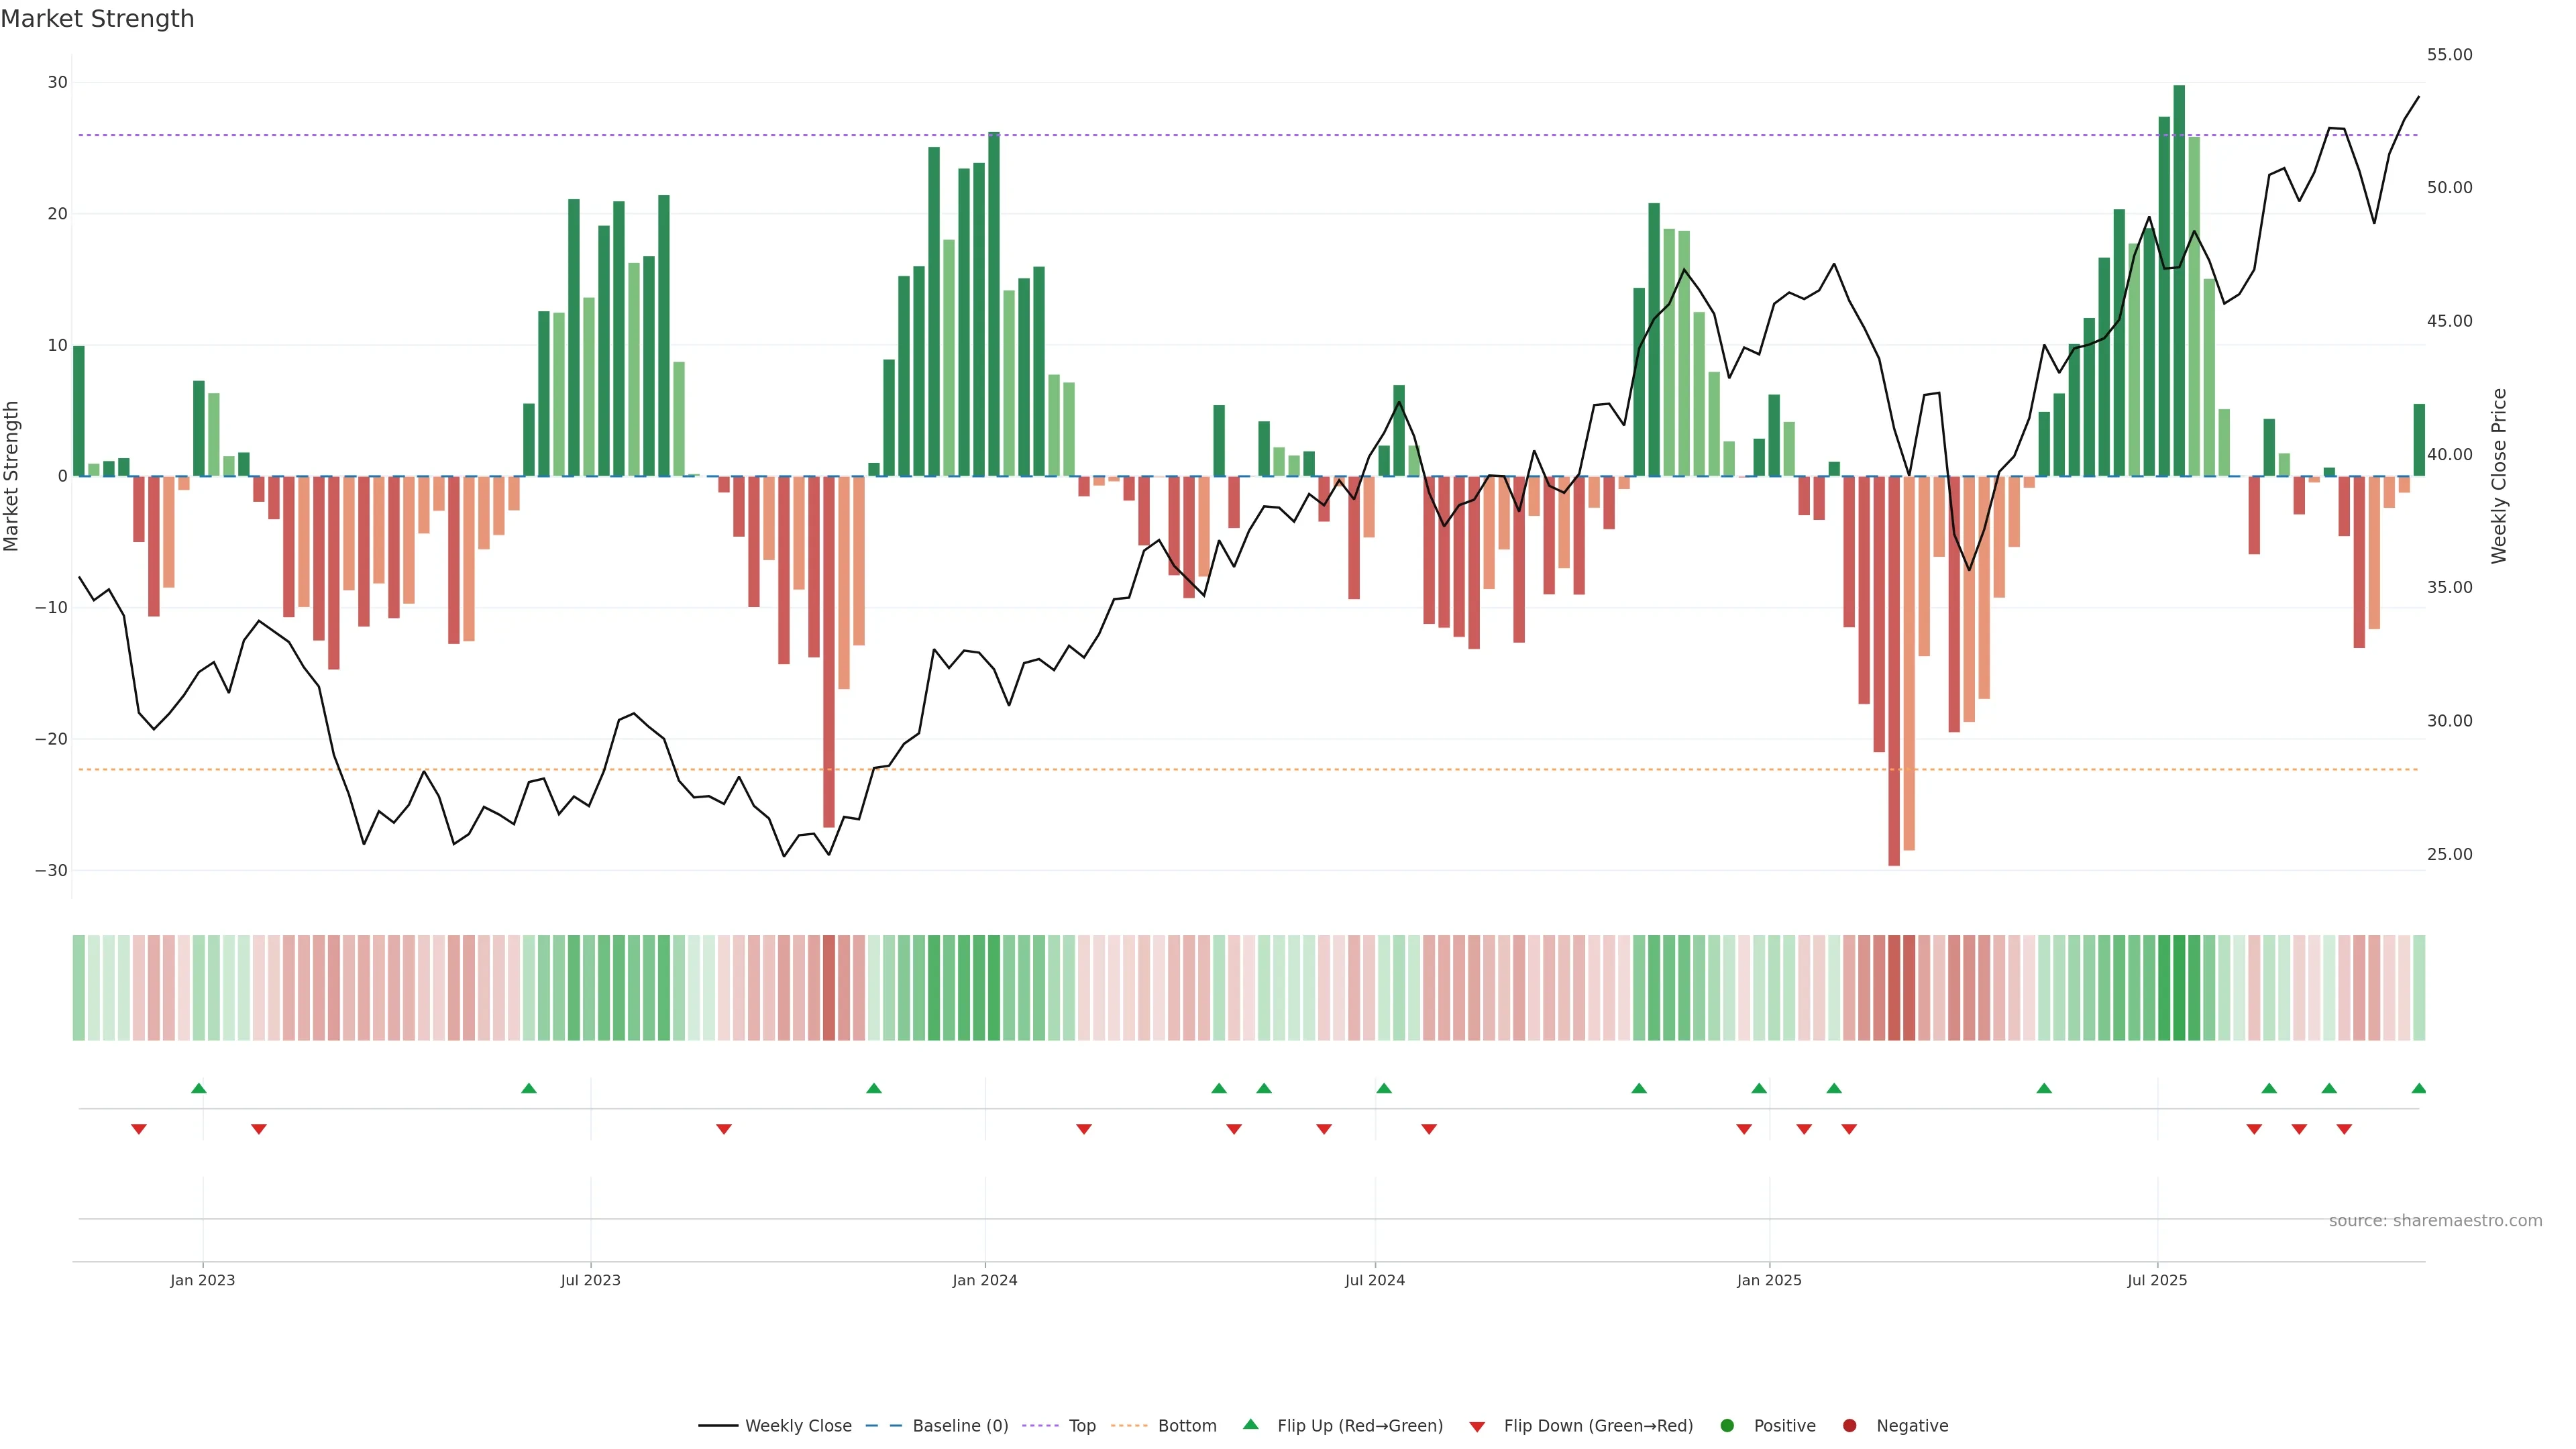The height and width of the screenshot is (1449, 2576).
Task: Click the Weekly Close Price axis title
Action: [2499, 476]
